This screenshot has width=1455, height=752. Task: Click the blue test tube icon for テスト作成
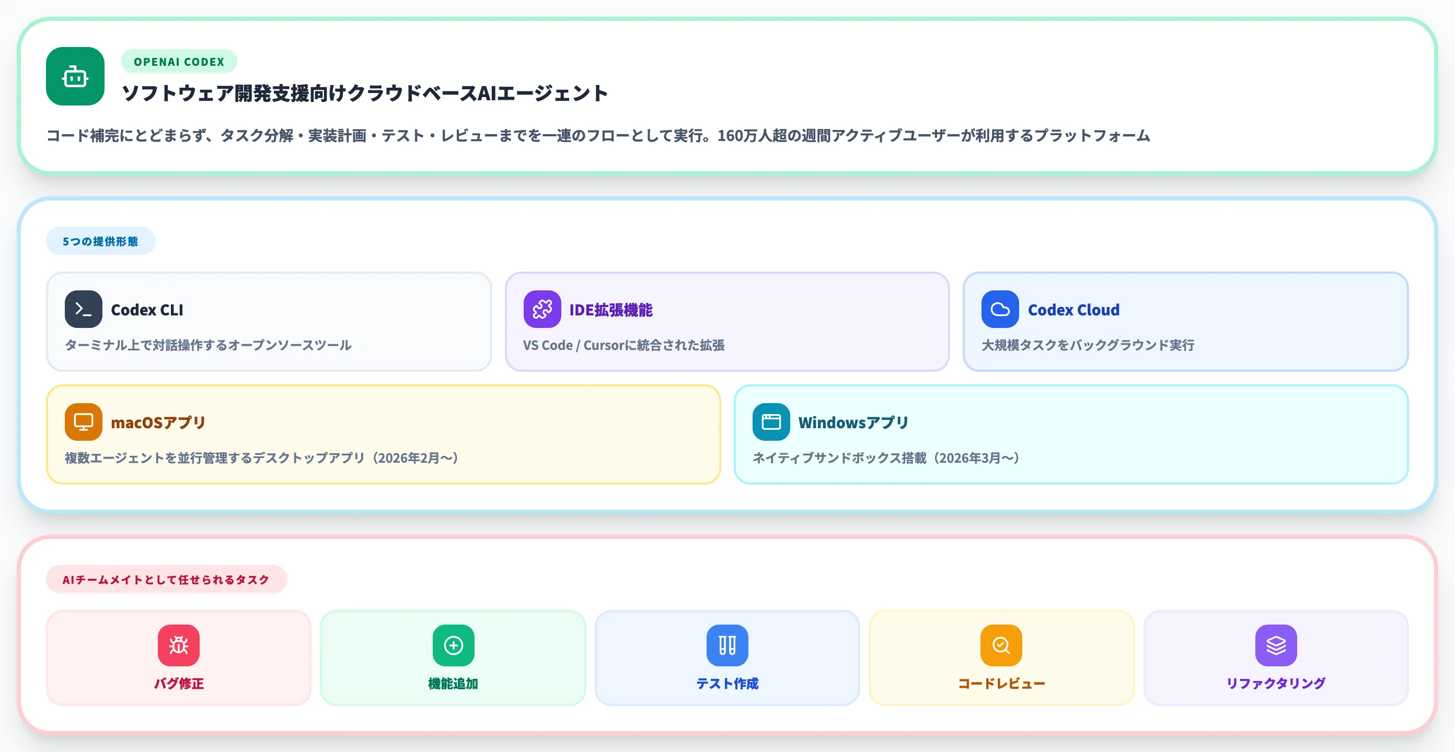point(727,645)
